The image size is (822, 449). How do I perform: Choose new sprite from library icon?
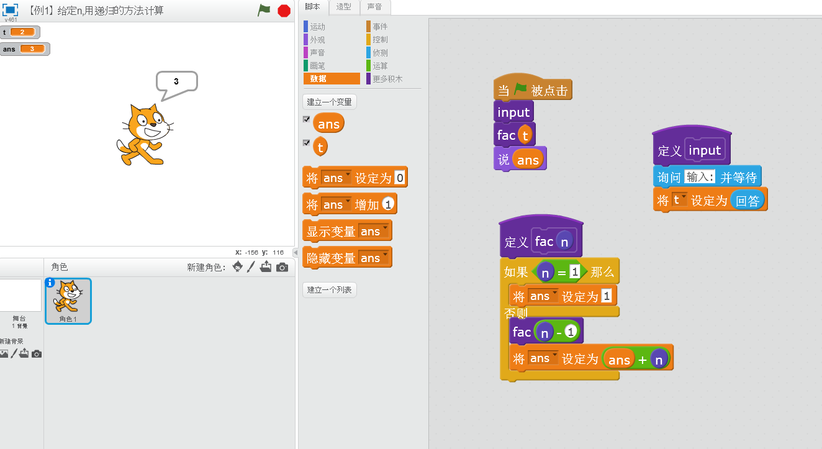point(237,267)
